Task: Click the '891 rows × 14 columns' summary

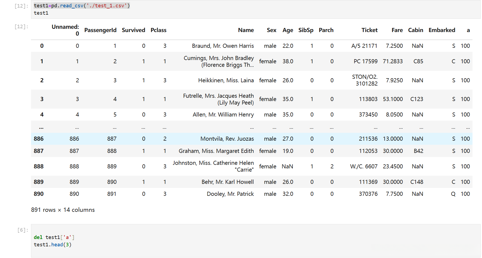Action: pos(63,210)
